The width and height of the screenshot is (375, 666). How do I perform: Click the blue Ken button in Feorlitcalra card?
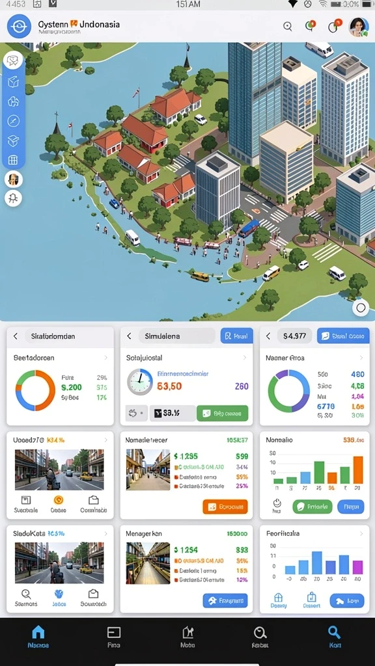point(347,600)
